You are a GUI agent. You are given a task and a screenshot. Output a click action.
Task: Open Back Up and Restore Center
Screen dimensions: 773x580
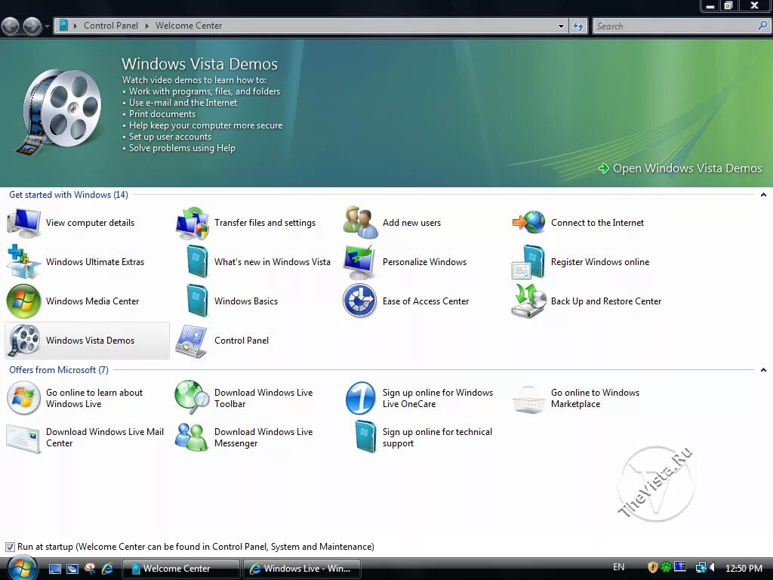pyautogui.click(x=592, y=301)
